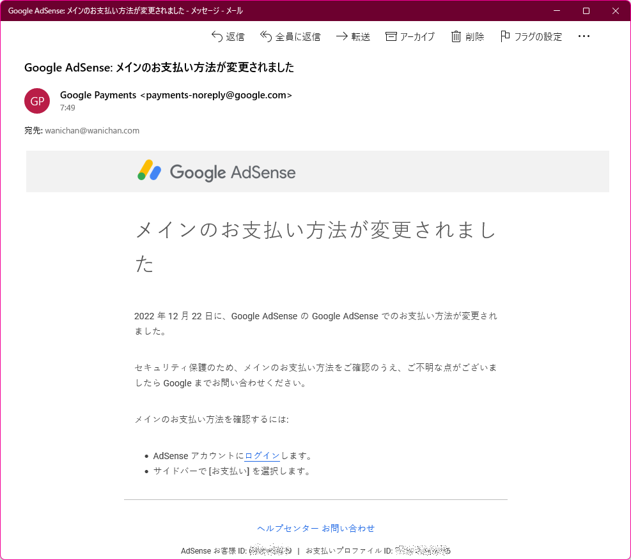Click the GP sender avatar
The height and width of the screenshot is (560, 631).
pos(37,101)
